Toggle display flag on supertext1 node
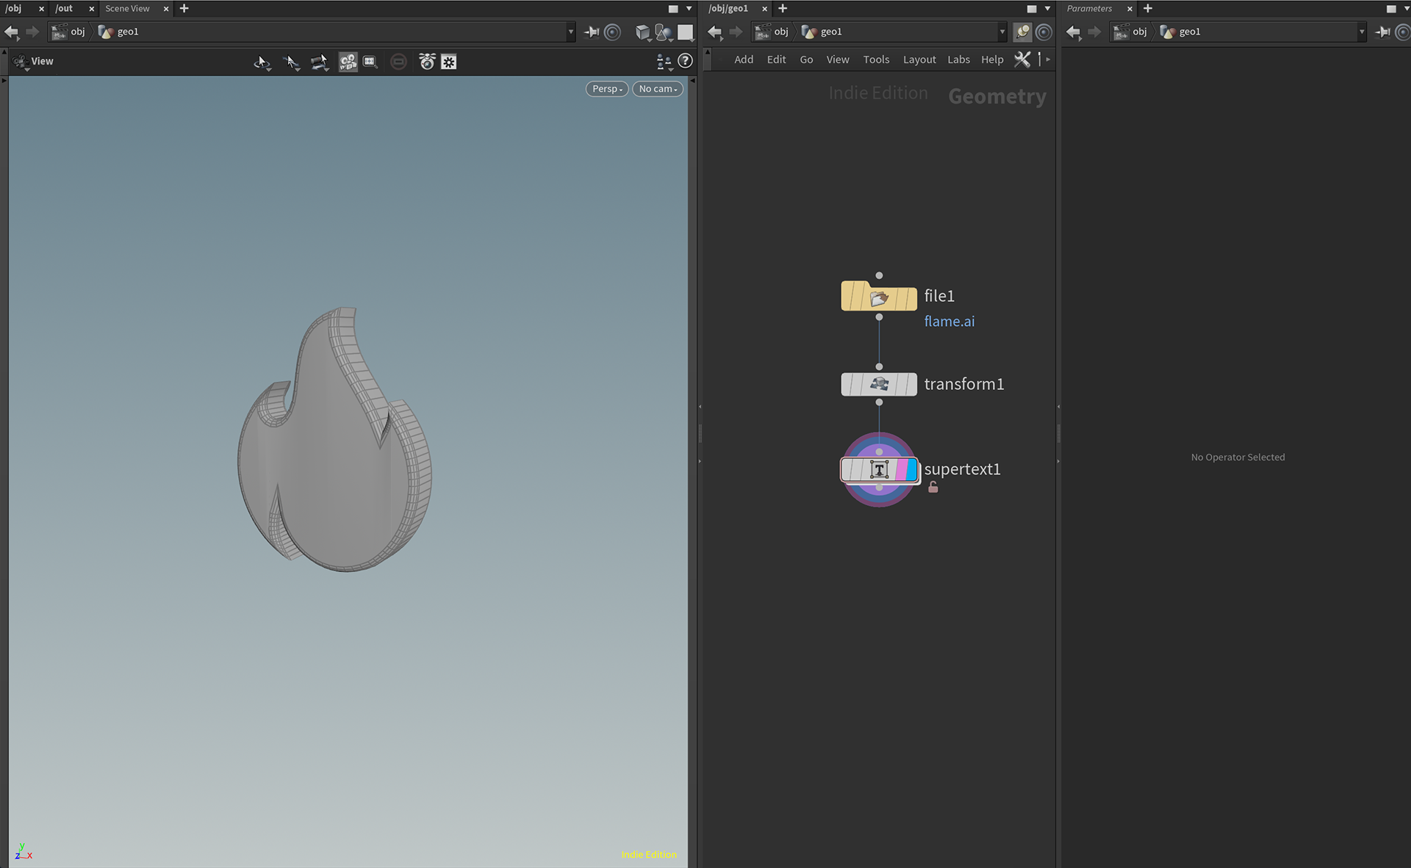The width and height of the screenshot is (1411, 868). tap(912, 469)
